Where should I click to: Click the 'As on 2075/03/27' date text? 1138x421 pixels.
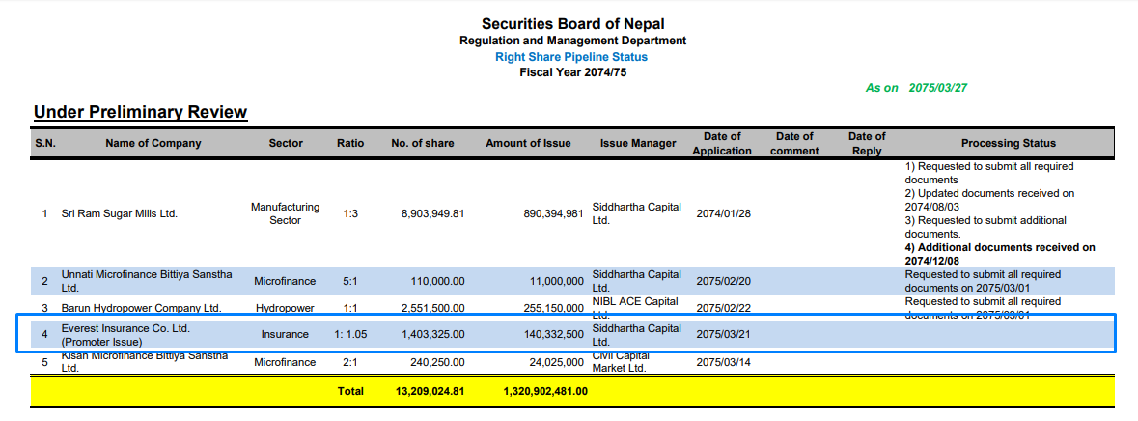tap(916, 88)
